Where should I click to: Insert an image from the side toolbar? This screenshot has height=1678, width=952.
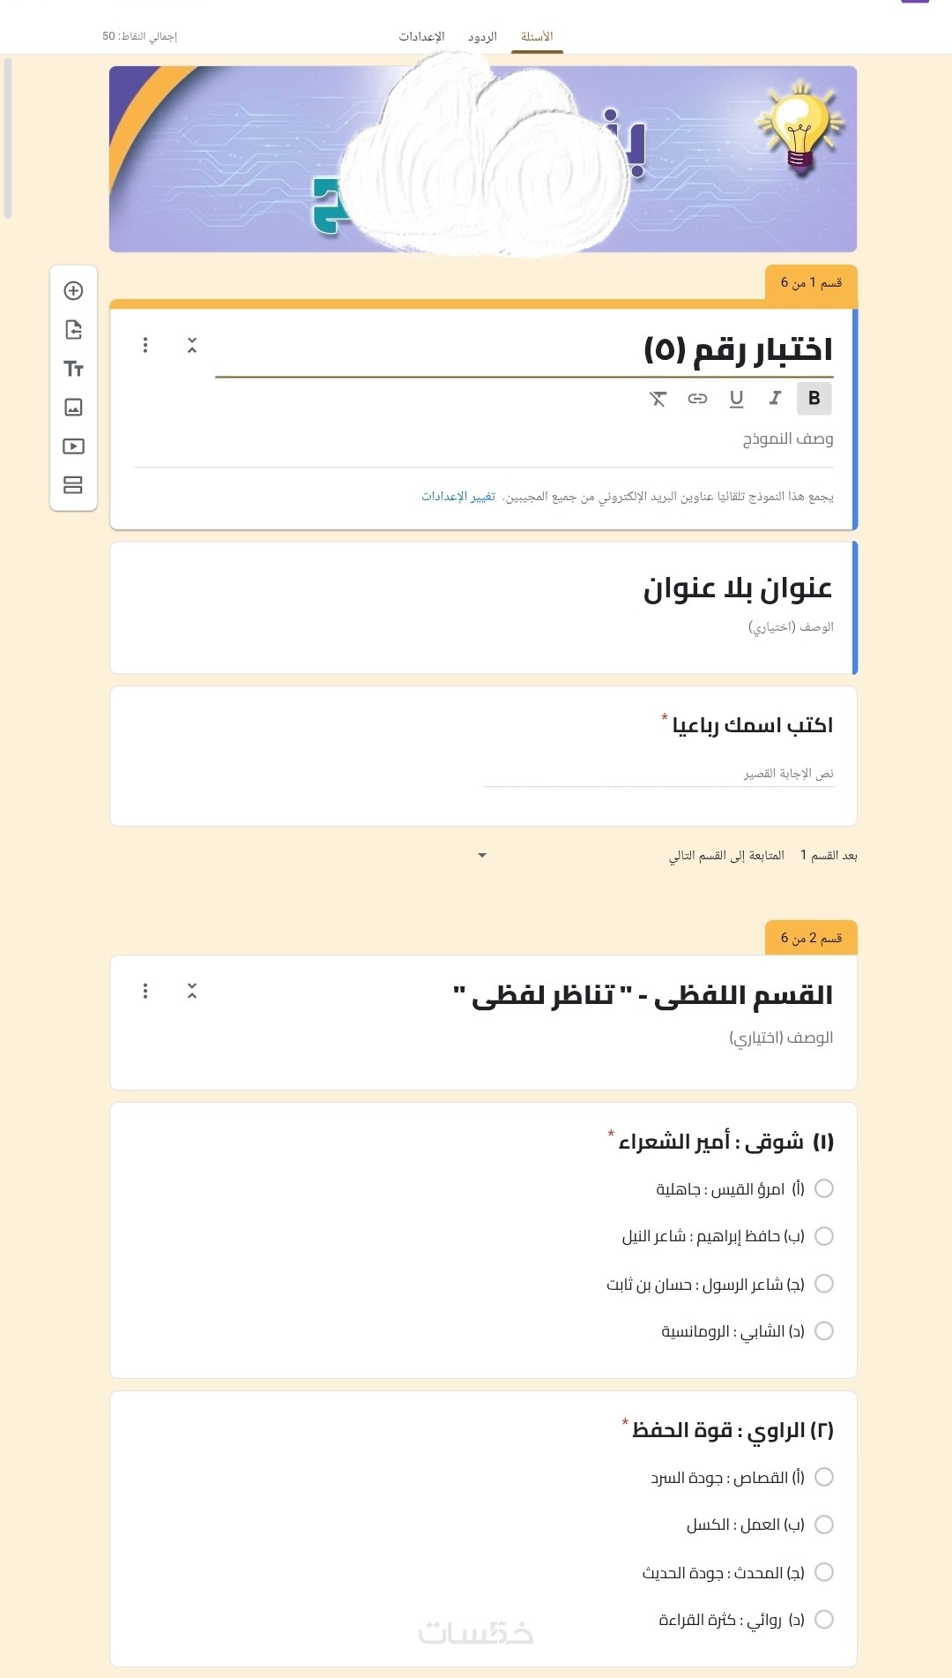(x=73, y=408)
